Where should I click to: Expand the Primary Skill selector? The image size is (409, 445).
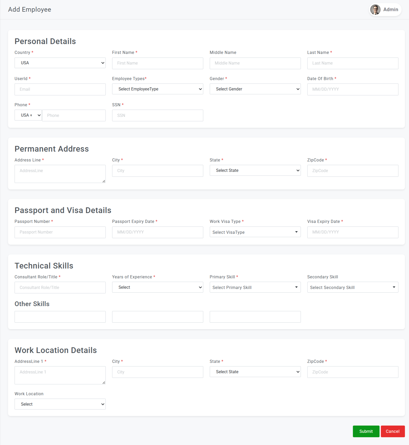pos(255,287)
